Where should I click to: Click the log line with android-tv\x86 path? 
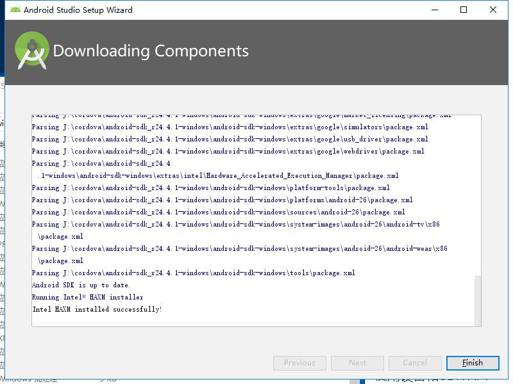pos(236,230)
